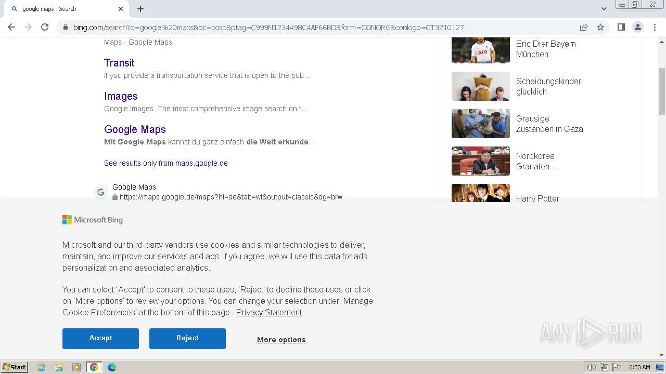Click the taskbar clock showing 6:53 AM
This screenshot has width=666, height=374.
pyautogui.click(x=639, y=367)
